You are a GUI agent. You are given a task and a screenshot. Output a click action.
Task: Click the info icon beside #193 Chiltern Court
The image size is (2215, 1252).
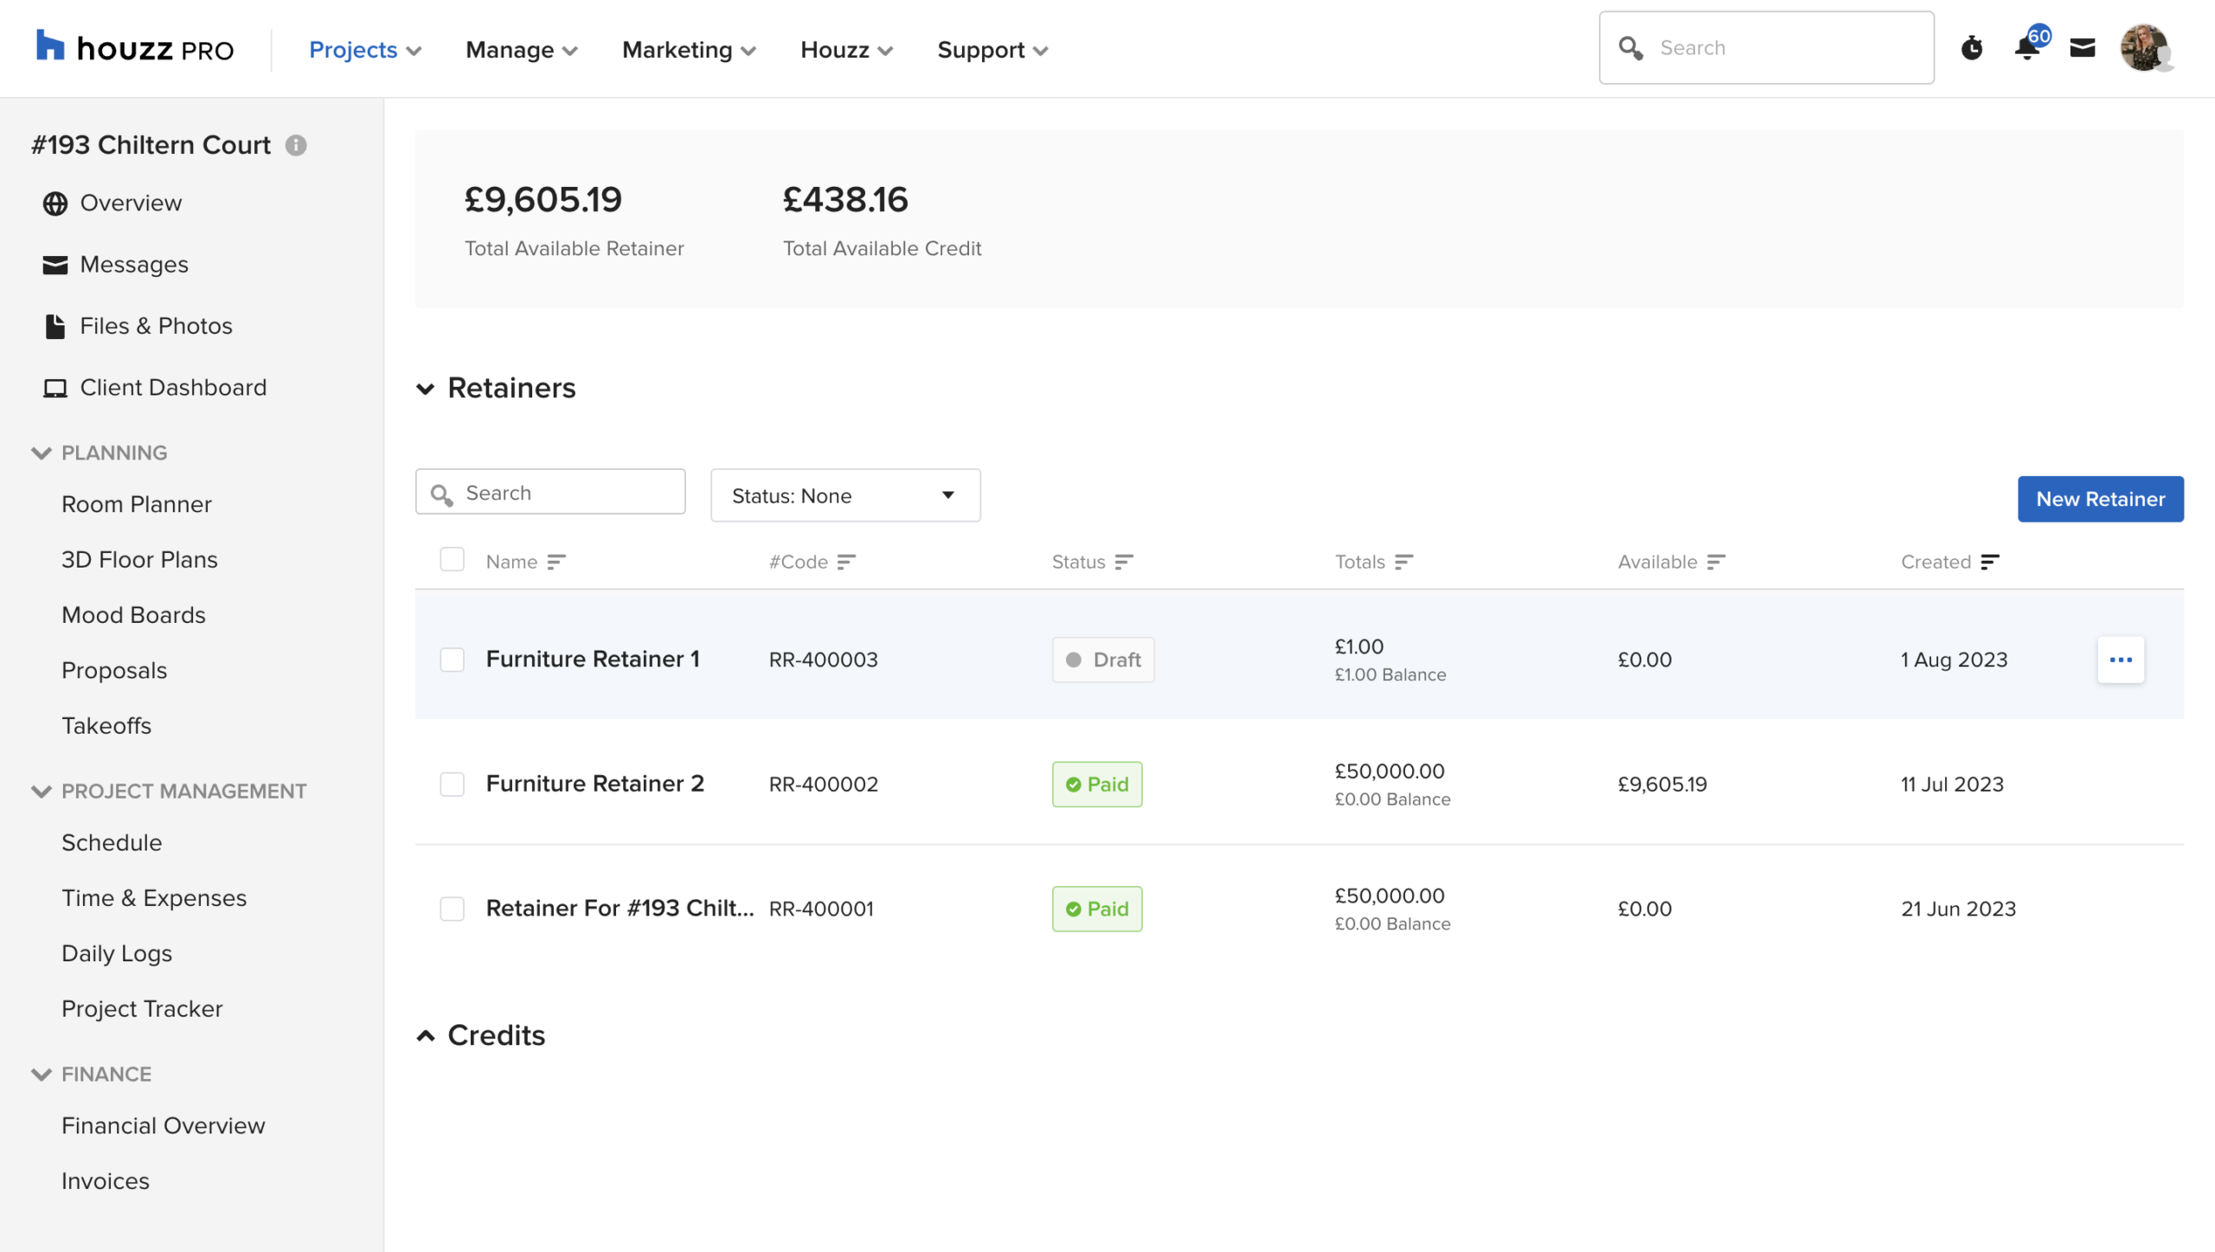(x=296, y=145)
